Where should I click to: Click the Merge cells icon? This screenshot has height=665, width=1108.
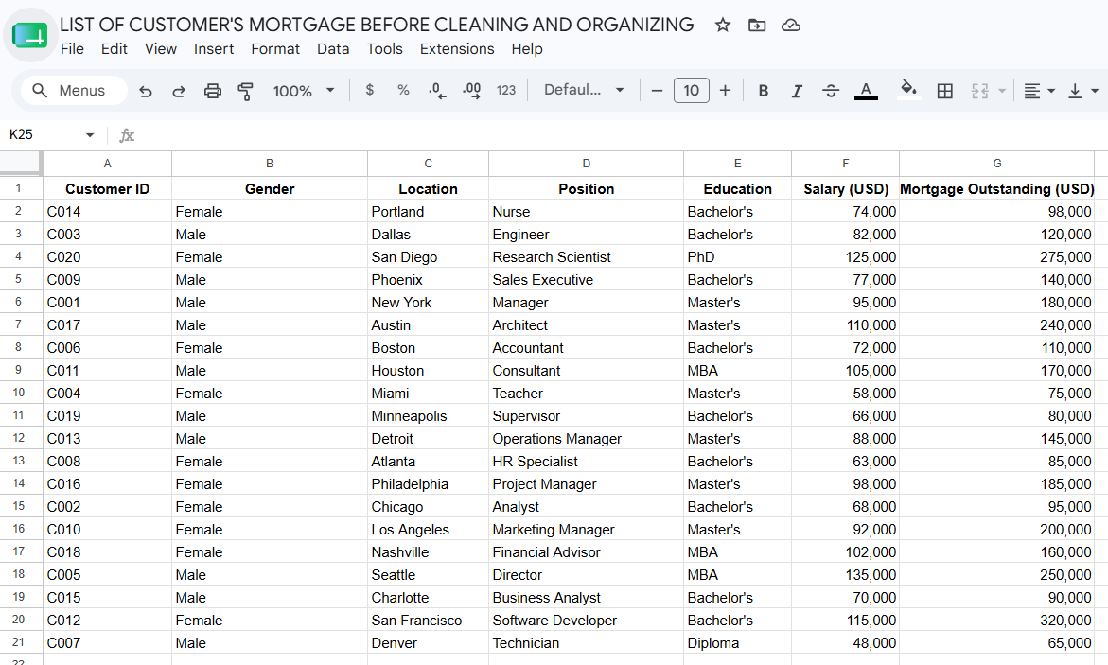979,91
